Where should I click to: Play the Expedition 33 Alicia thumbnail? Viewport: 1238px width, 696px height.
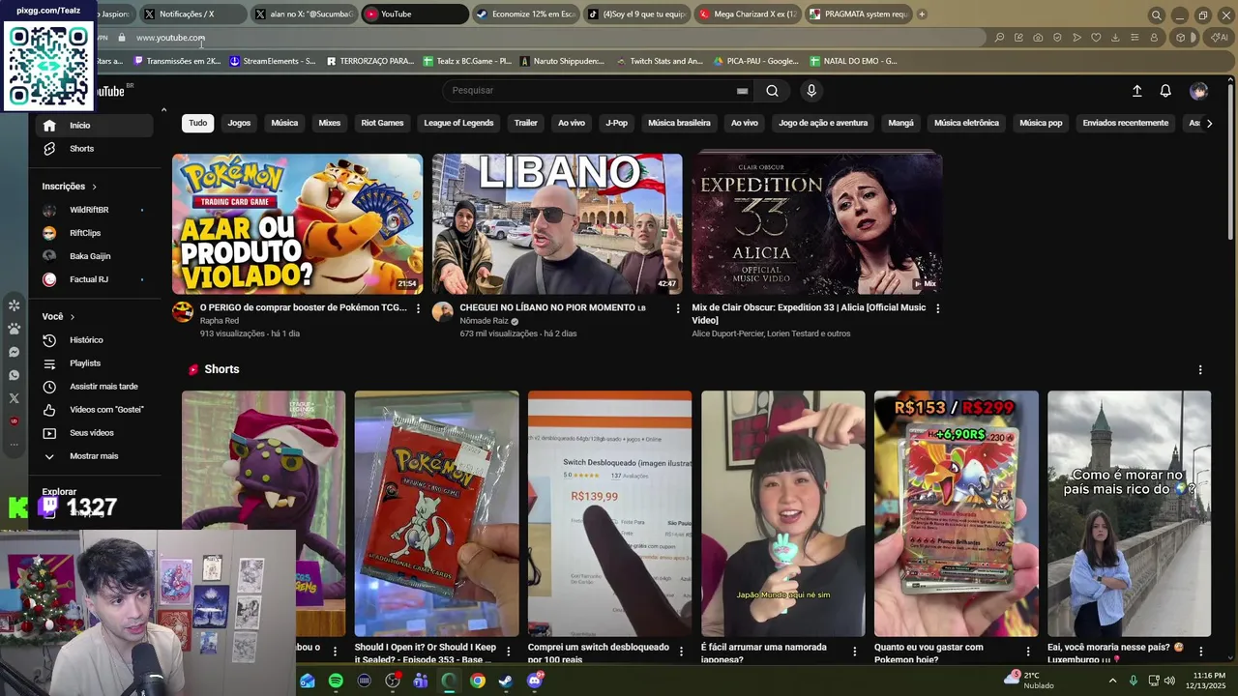tap(817, 223)
